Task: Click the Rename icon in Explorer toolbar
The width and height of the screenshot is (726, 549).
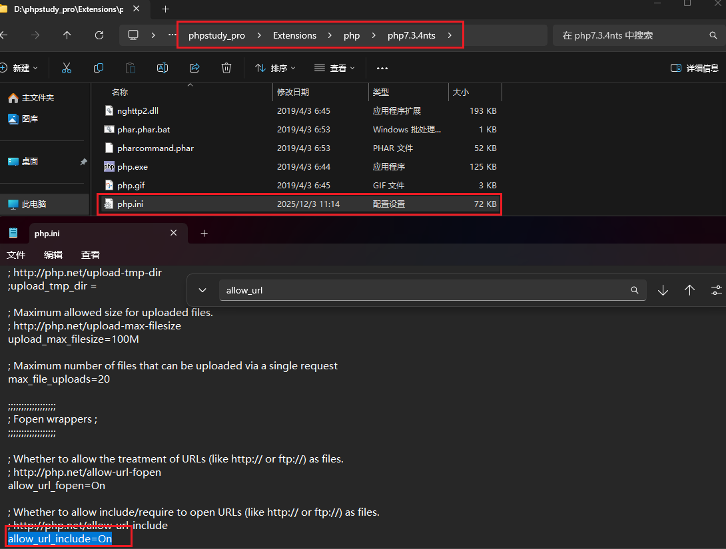Action: click(x=162, y=68)
